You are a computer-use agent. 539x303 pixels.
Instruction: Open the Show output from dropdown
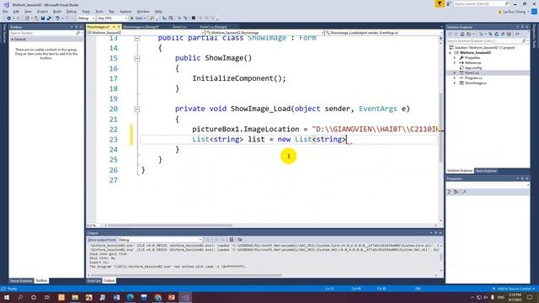click(159, 240)
